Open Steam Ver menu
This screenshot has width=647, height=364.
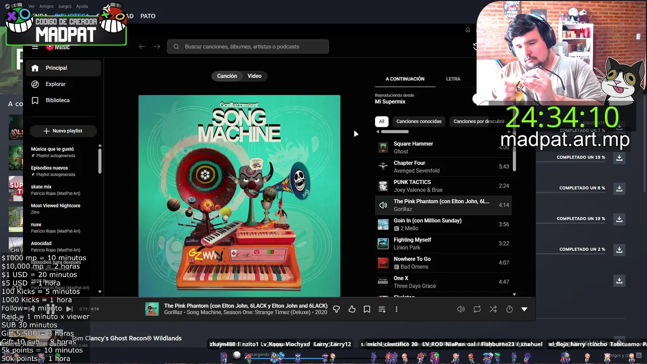pyautogui.click(x=32, y=7)
